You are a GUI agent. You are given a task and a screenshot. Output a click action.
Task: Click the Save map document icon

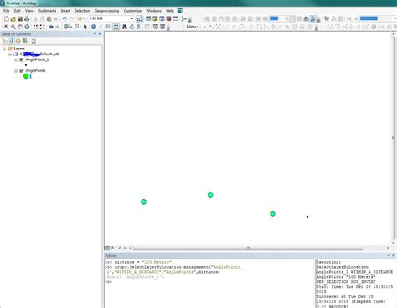(x=20, y=18)
